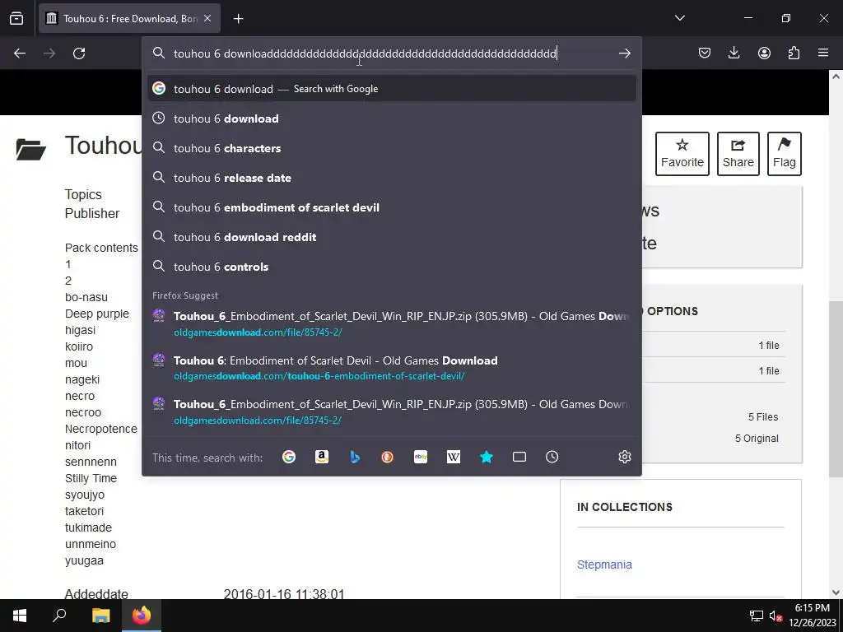Search this time with DuckDuckGo icon
843x632 pixels.
[x=387, y=457]
